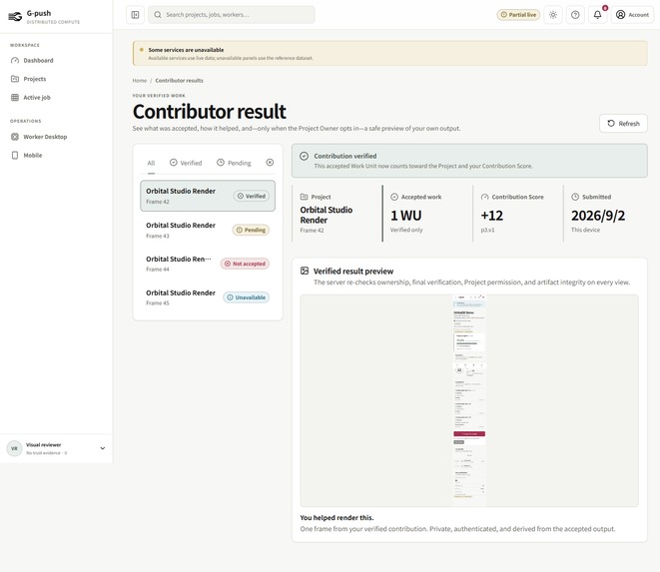Select the All filter tab
Viewport: 660px width, 572px height.
tap(151, 163)
